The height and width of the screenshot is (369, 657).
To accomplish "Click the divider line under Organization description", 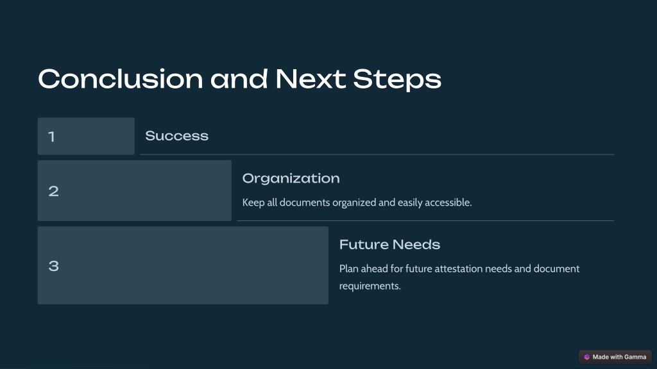I will pyautogui.click(x=425, y=220).
